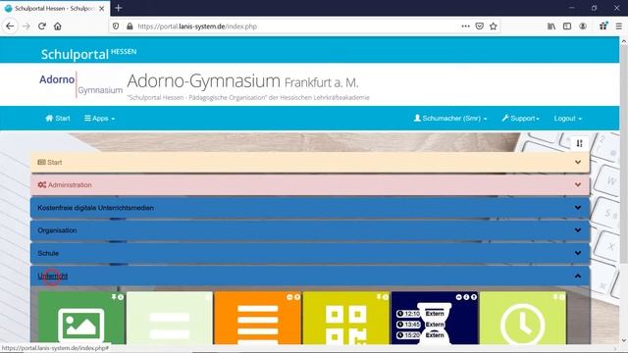Click the URL address field
Screen dimensions: 628x353
click(296, 26)
